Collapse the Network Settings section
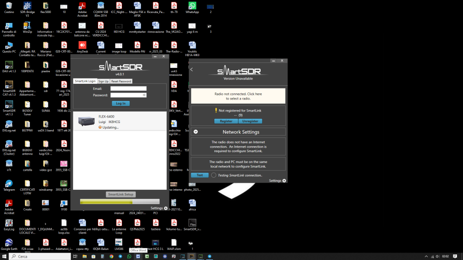The height and width of the screenshot is (260, 463). (195, 132)
